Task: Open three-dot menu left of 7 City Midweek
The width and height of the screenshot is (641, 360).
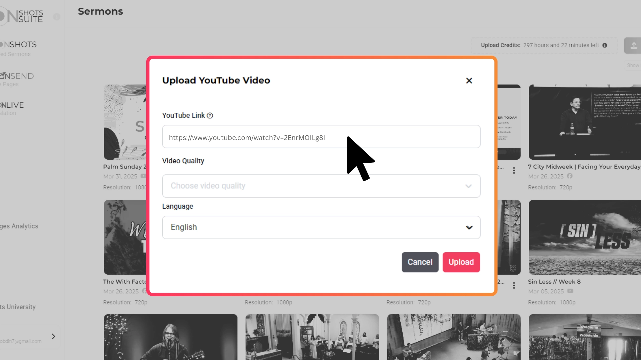Action: point(514,171)
